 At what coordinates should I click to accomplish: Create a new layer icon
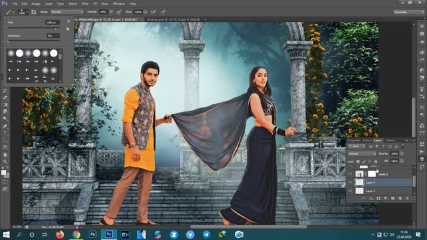(400, 199)
